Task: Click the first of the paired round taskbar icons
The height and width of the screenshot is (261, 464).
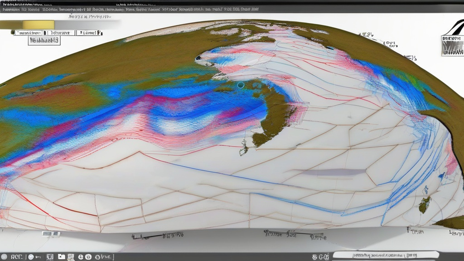Action: pos(81,257)
